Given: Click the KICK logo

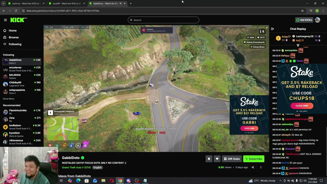Looking at the screenshot, I should 18,20.
